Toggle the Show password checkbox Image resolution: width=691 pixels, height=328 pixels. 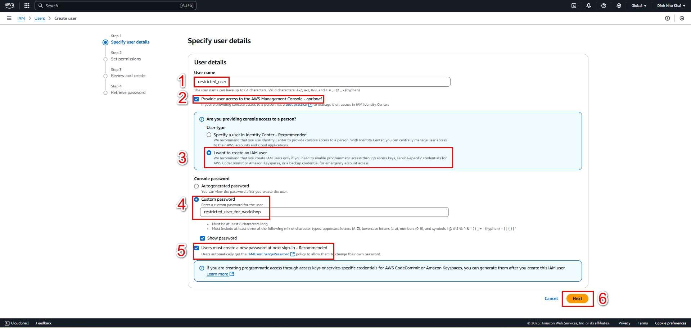tap(203, 238)
